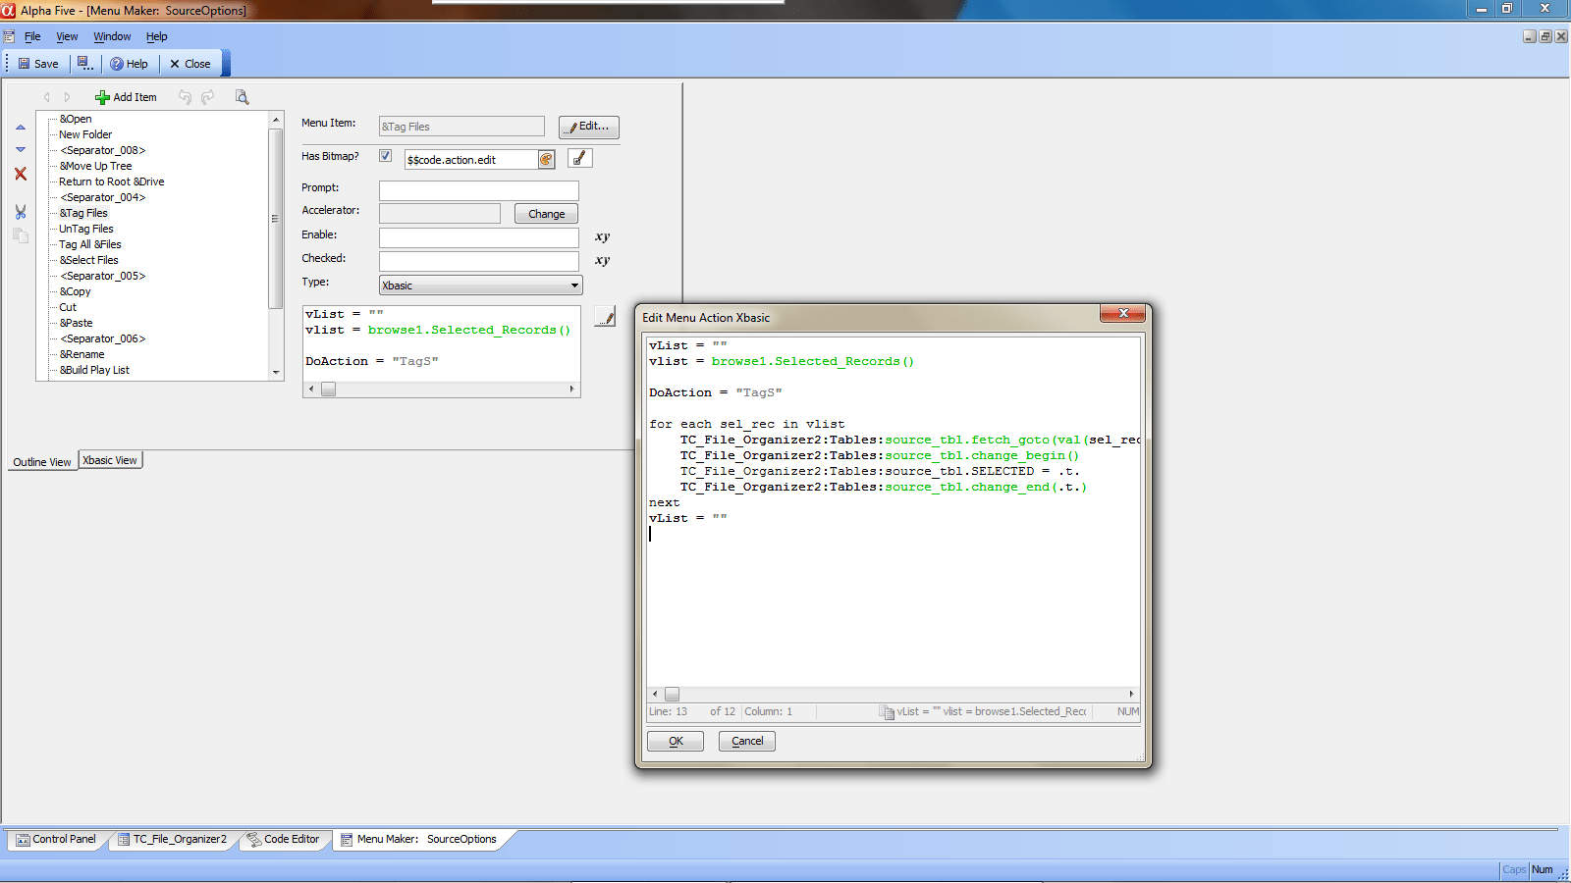Click the xy button beside the Enable field

pos(603,236)
